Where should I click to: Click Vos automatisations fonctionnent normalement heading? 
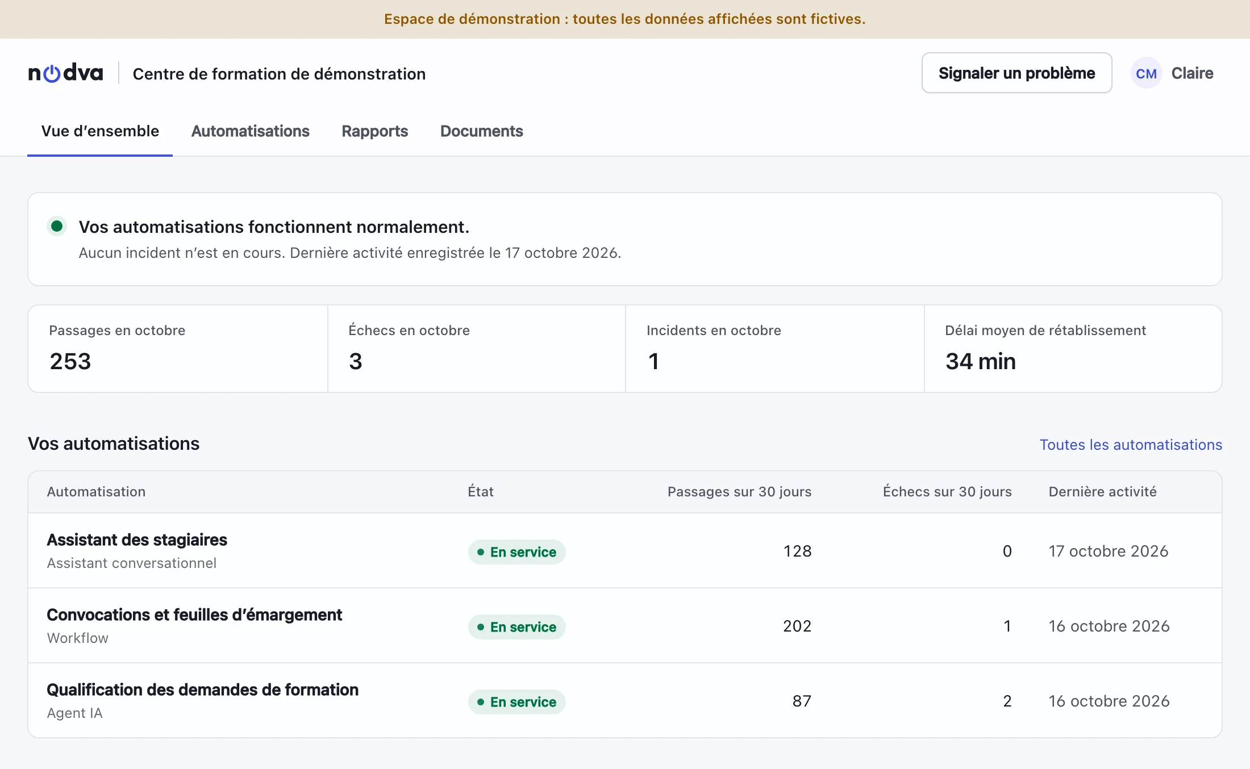point(274,227)
